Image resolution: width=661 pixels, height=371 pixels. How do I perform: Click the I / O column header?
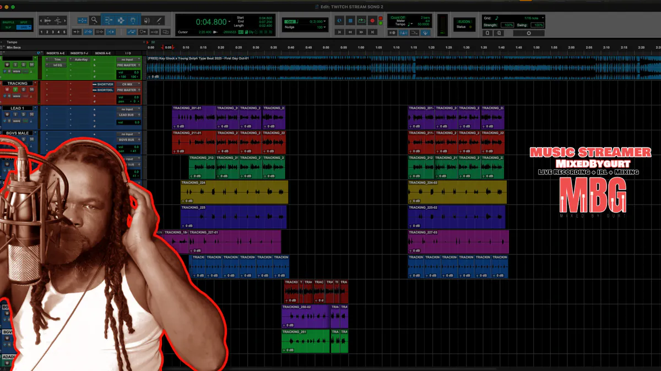tap(128, 53)
